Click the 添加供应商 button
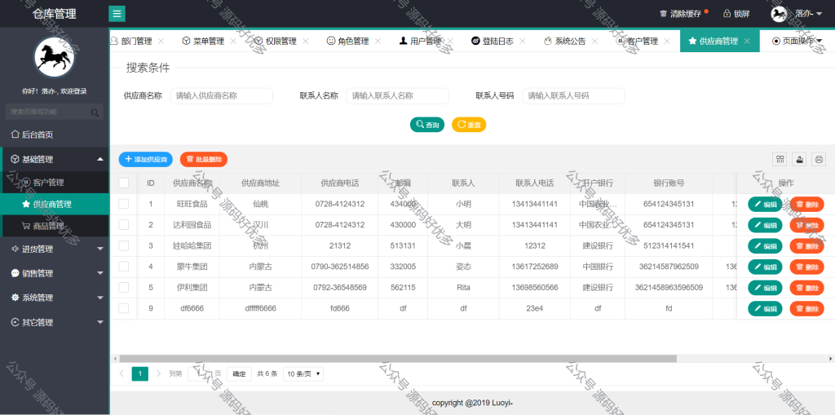This screenshot has width=835, height=415. tap(145, 159)
